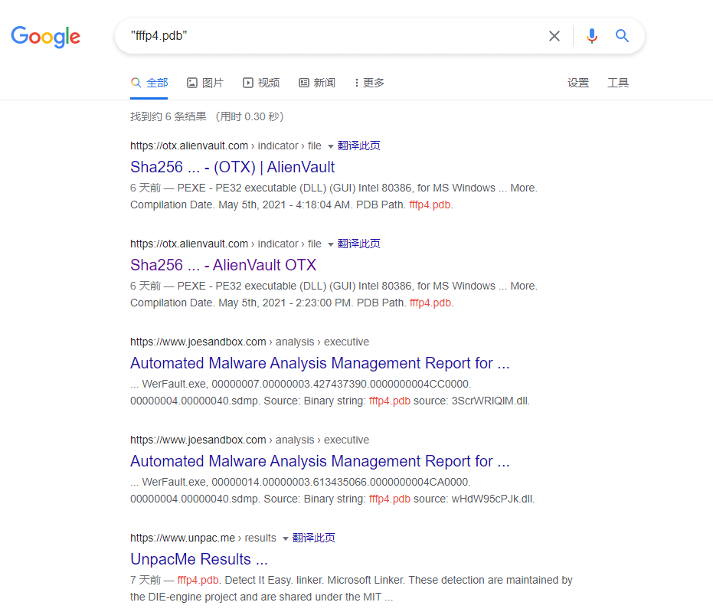Click snippet mentioning Detect It Easy linker
This screenshot has width=713, height=612.
pyautogui.click(x=351, y=588)
